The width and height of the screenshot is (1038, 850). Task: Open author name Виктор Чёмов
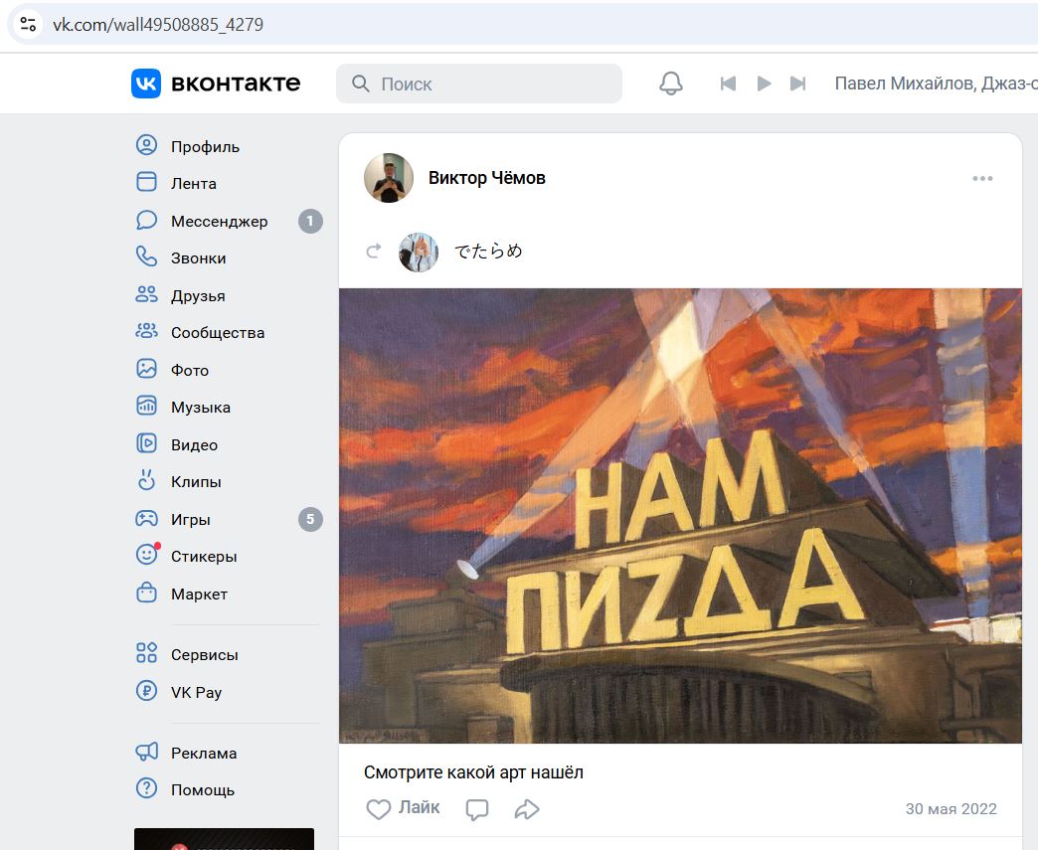486,178
